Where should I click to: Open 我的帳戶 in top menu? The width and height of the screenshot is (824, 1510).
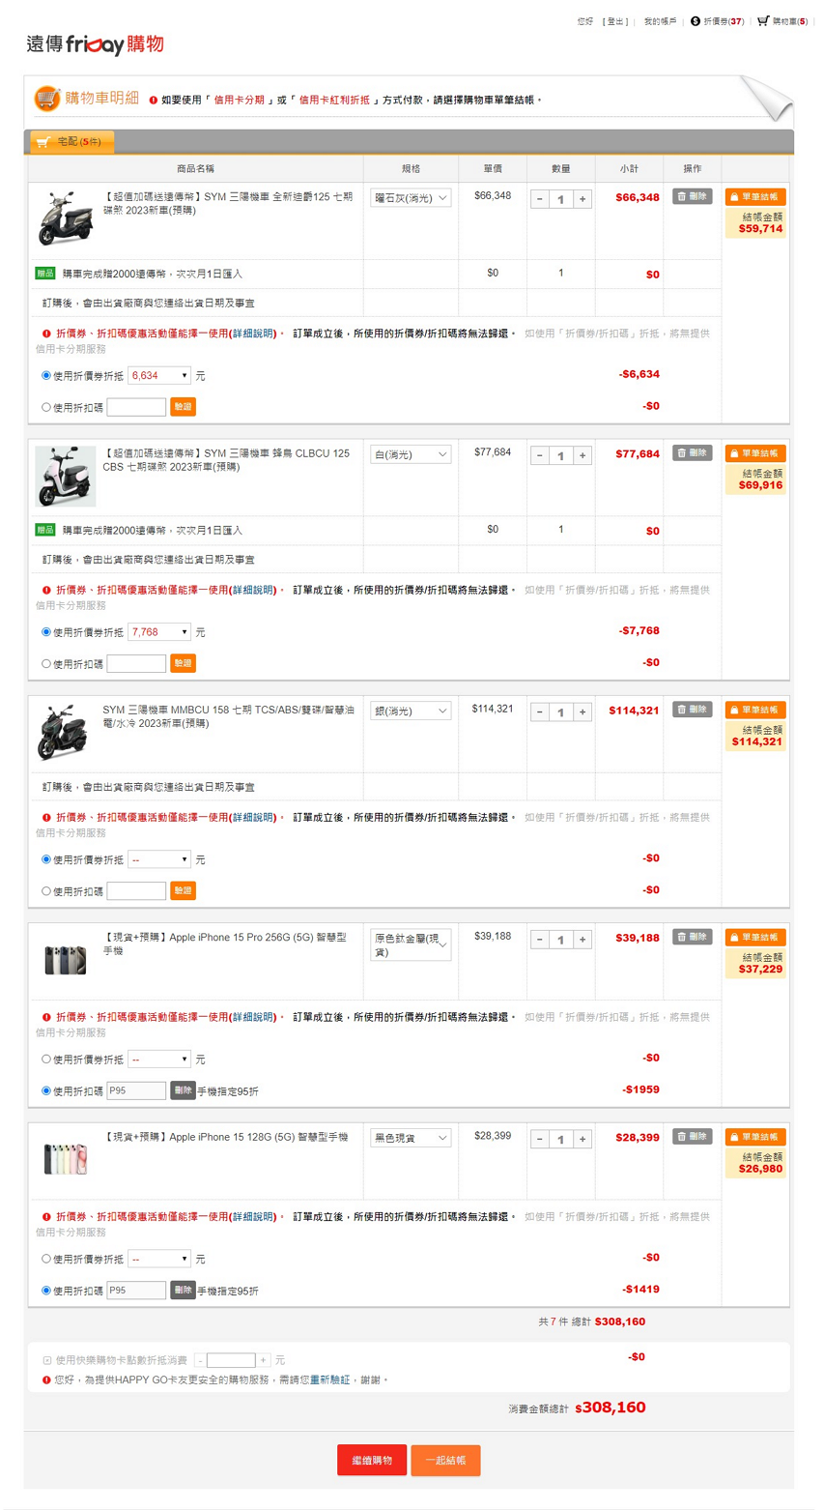pyautogui.click(x=660, y=21)
